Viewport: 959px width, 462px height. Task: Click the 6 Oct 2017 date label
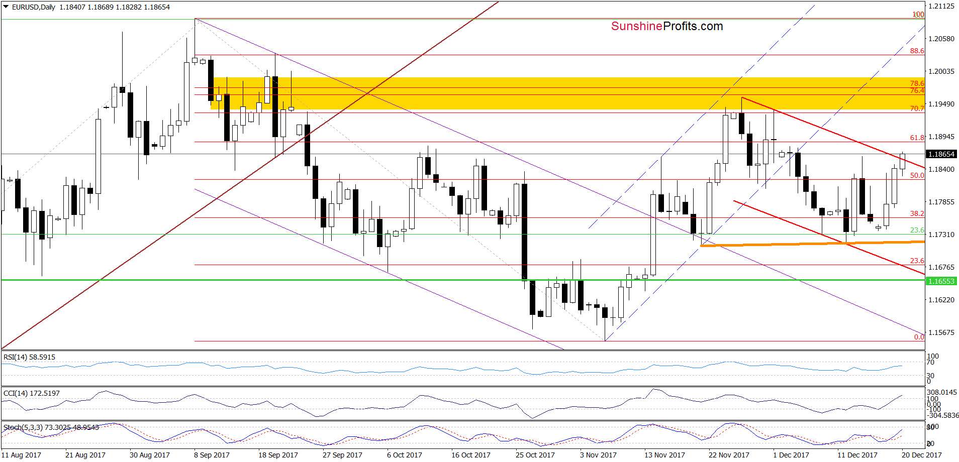tap(405, 455)
